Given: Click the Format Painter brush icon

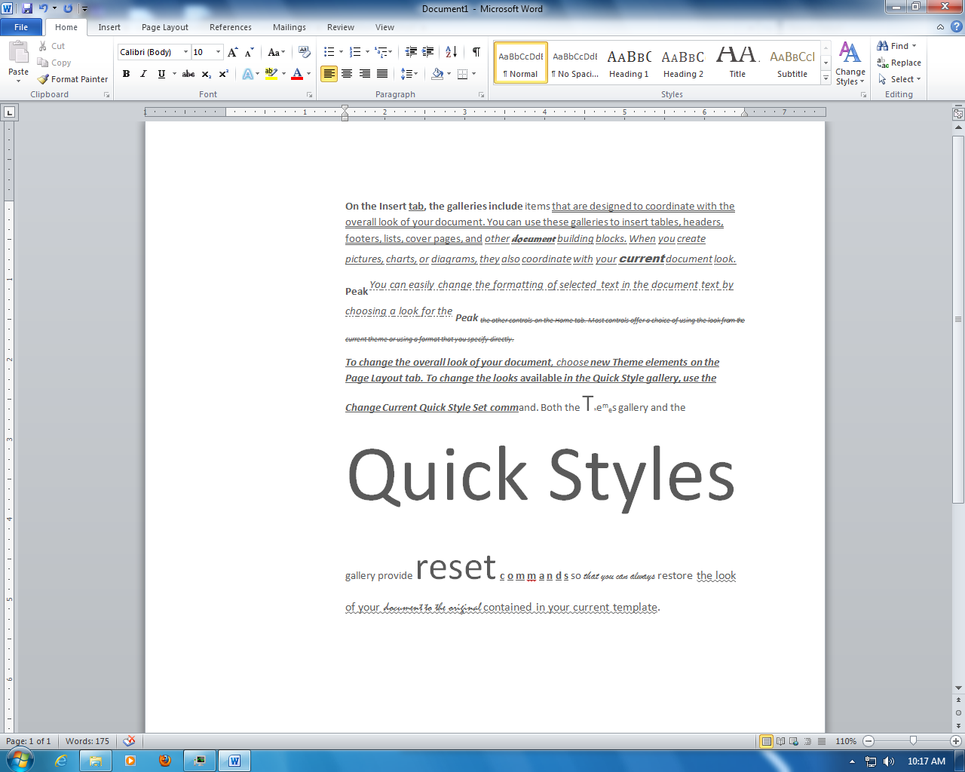Looking at the screenshot, I should (43, 79).
